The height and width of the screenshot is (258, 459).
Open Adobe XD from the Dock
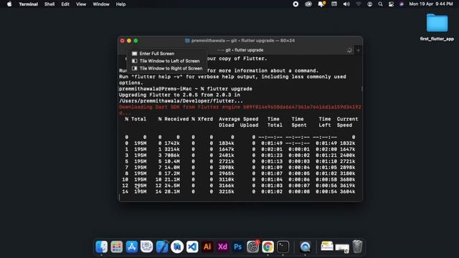222,247
